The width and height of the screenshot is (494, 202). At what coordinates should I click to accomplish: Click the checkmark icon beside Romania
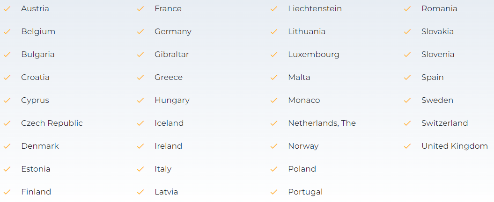[x=407, y=9]
